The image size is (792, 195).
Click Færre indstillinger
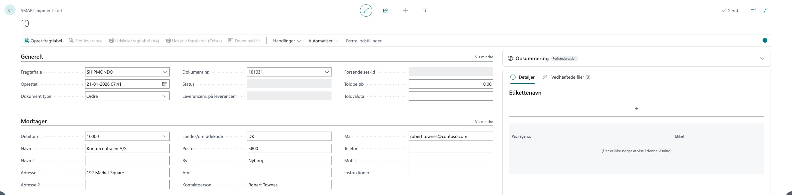(364, 41)
